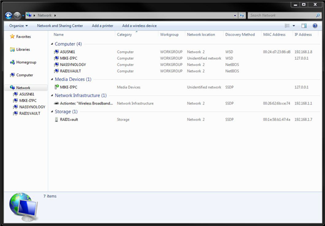Select Libraries in navigation pane
The height and width of the screenshot is (226, 325).
tap(20, 49)
